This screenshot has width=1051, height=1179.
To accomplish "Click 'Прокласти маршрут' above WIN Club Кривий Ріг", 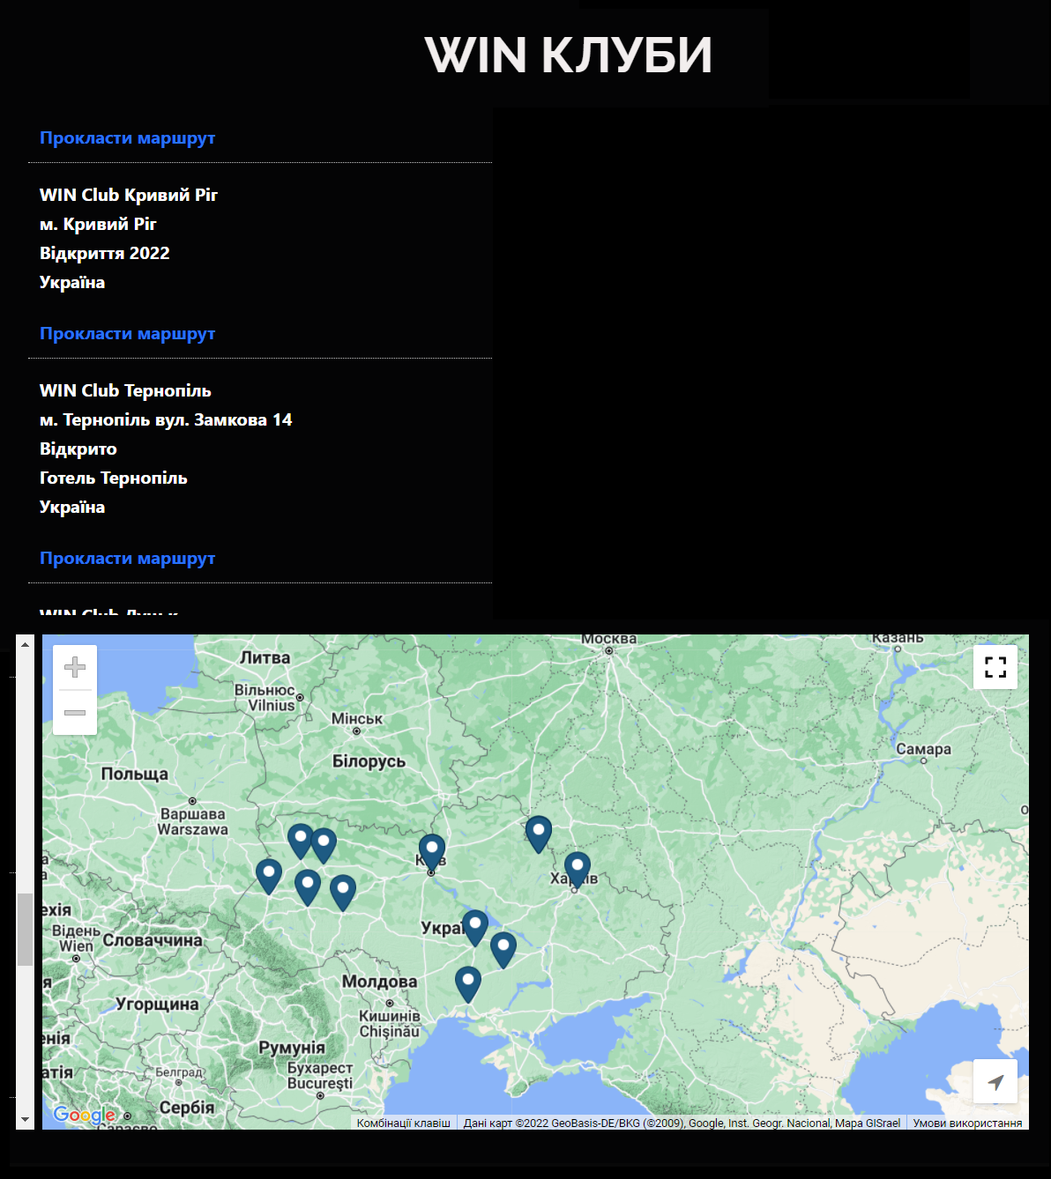I will [x=127, y=138].
